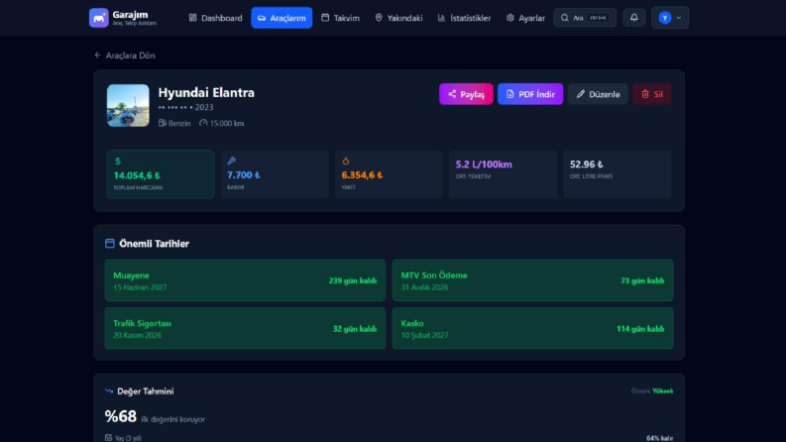Click the Ayarlar gear icon
This screenshot has width=786, height=442.
[x=509, y=18]
